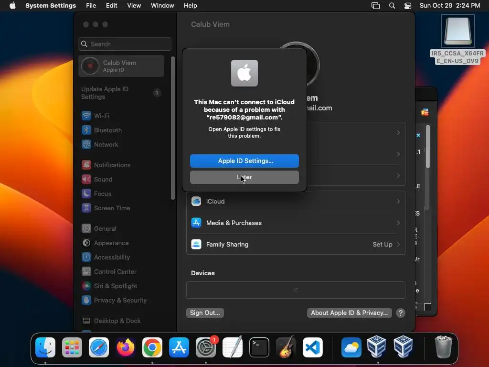This screenshot has height=367, width=489.
Task: Click the Screen Time hourglass icon
Action: tap(86, 208)
